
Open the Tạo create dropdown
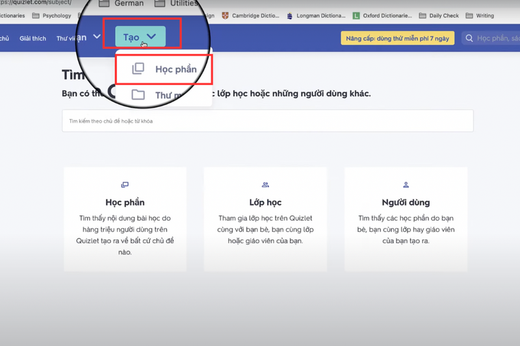[x=140, y=37]
